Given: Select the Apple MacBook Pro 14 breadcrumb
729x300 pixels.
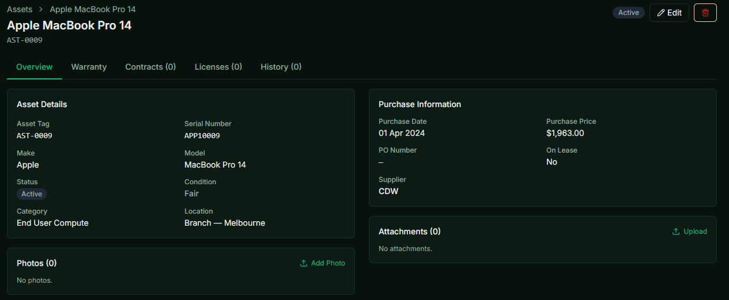Looking at the screenshot, I should [x=93, y=9].
